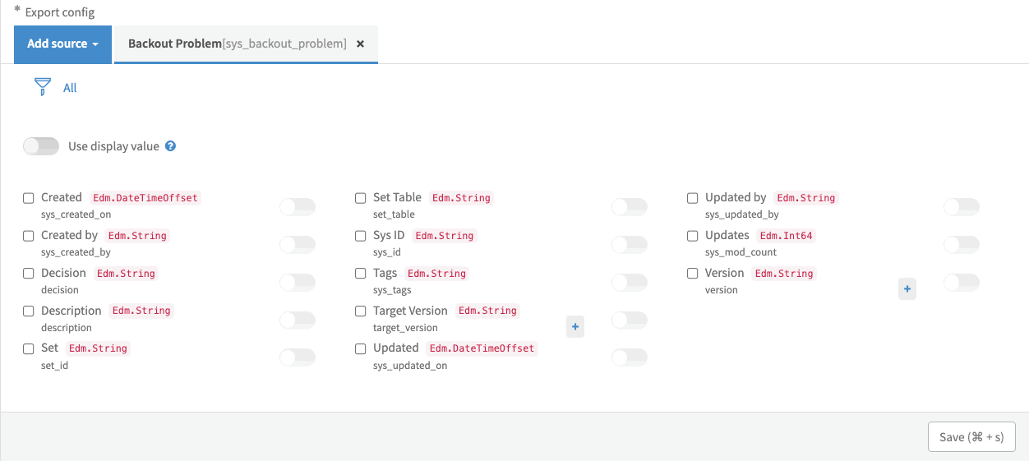
Task: Click the plus icon next to Target Version
Action: click(575, 327)
